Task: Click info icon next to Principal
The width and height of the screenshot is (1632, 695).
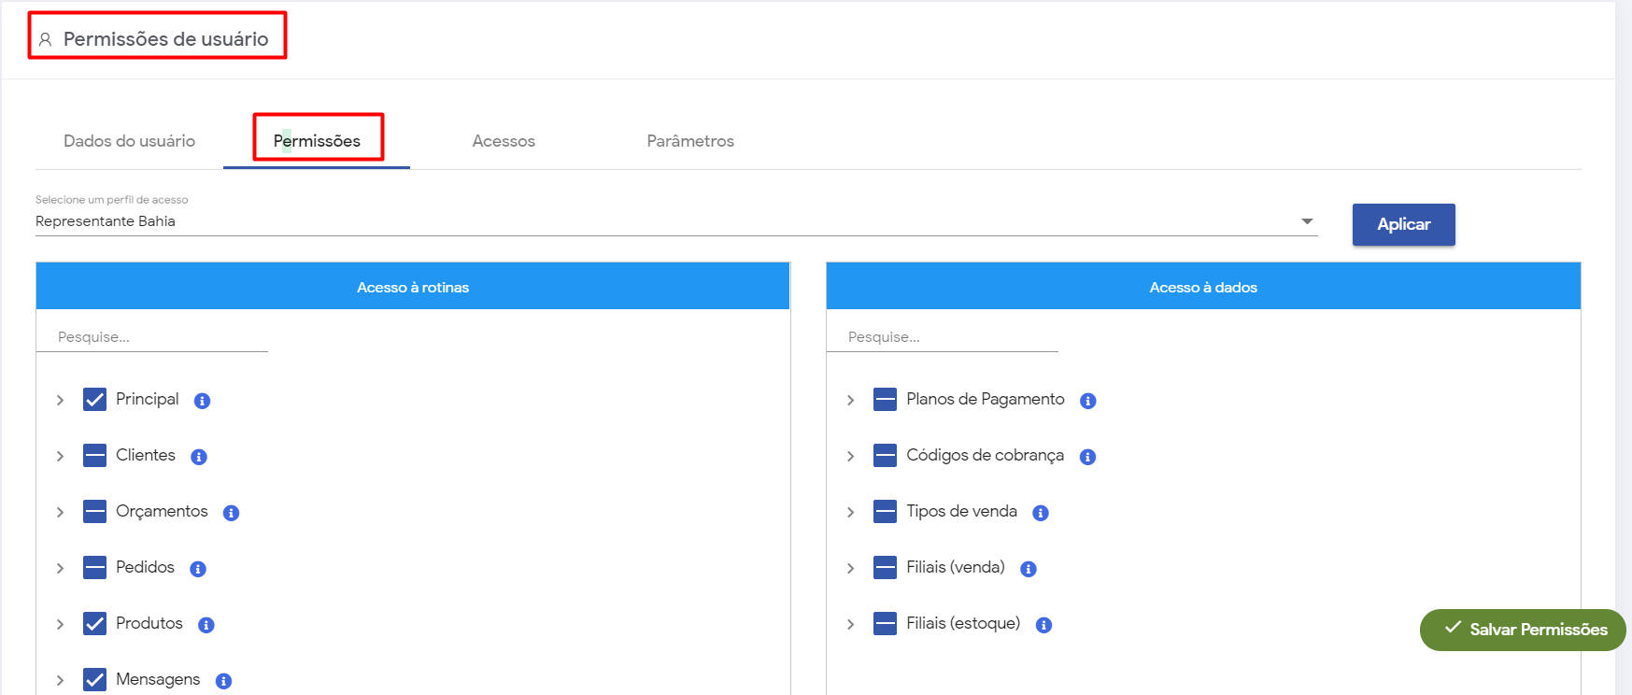Action: point(202,401)
